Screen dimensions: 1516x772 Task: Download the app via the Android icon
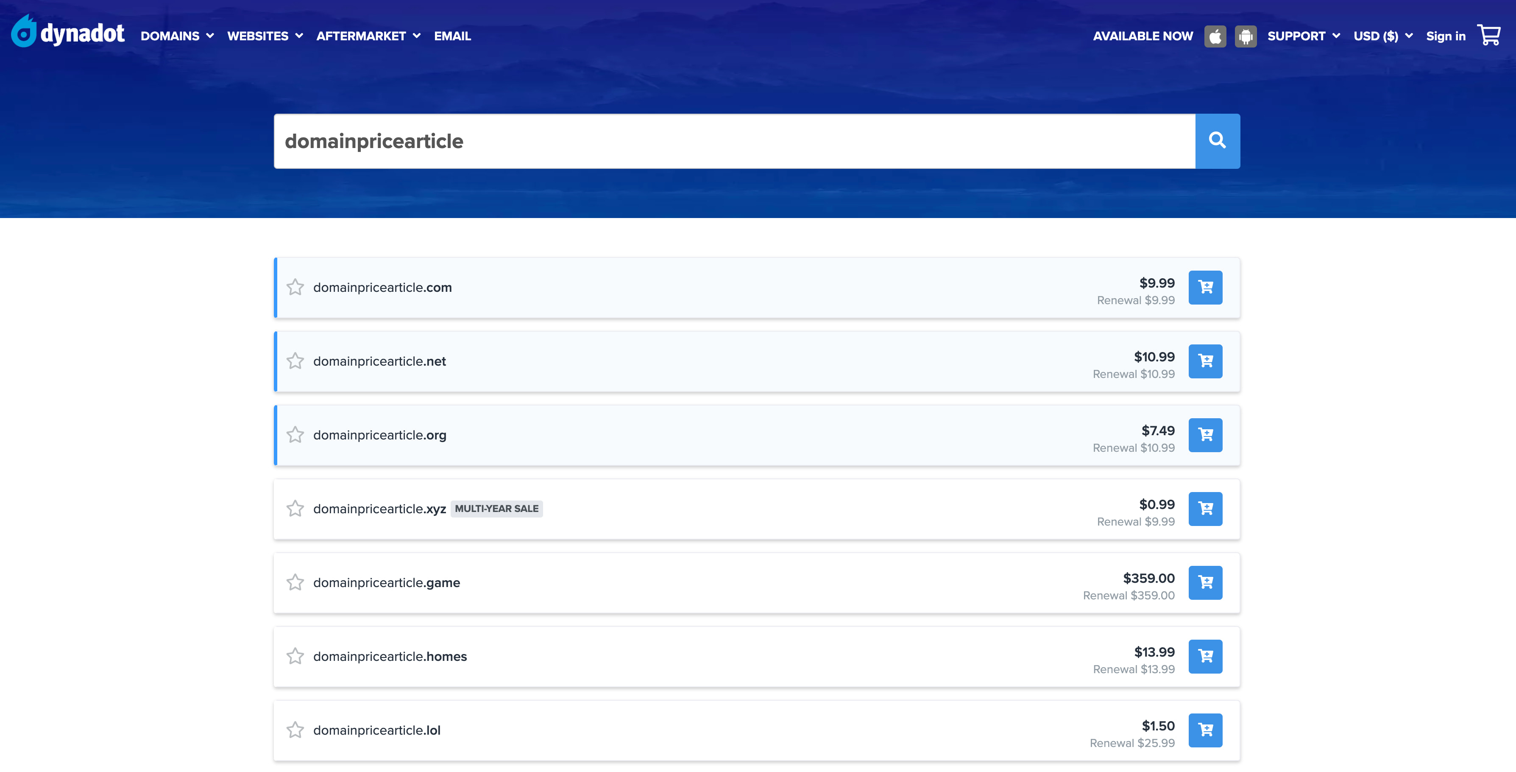(x=1246, y=36)
